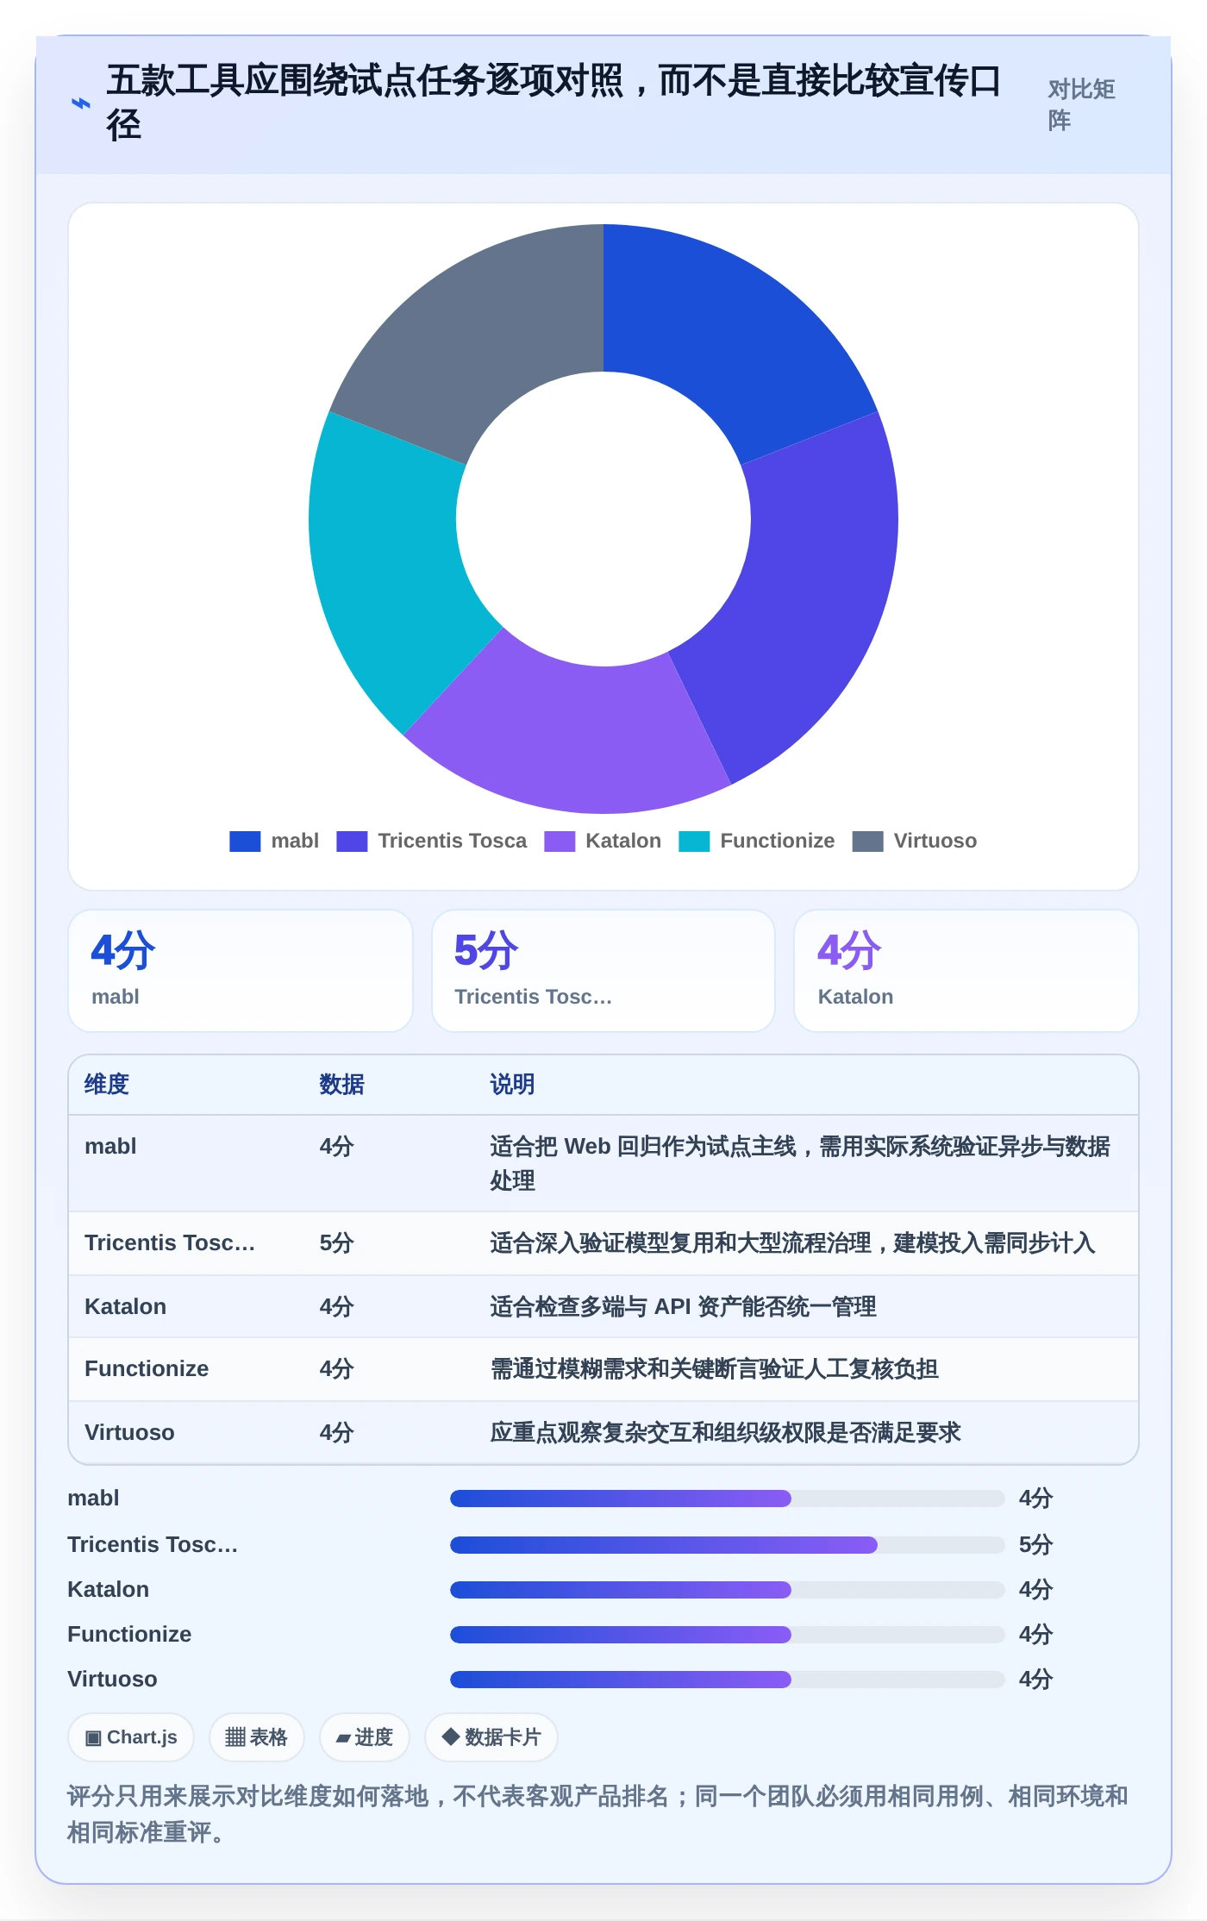Image resolution: width=1207 pixels, height=1921 pixels.
Task: Click the Katalon progress bar
Action: tap(727, 1590)
